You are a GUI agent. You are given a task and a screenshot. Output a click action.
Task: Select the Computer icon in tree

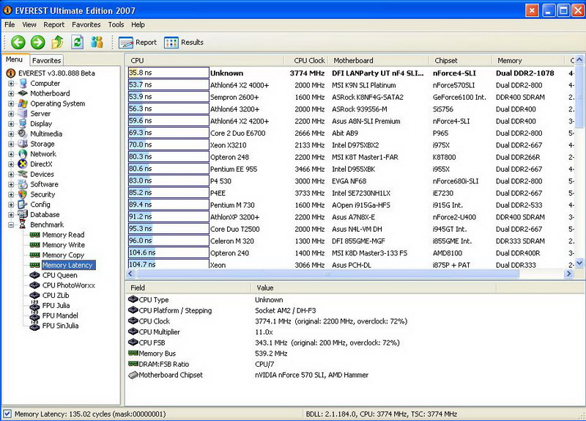click(23, 83)
